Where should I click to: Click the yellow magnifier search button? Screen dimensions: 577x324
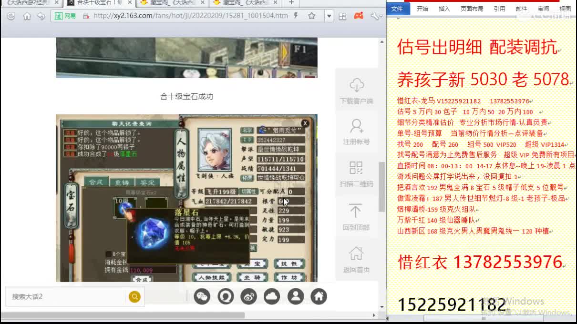point(134,297)
